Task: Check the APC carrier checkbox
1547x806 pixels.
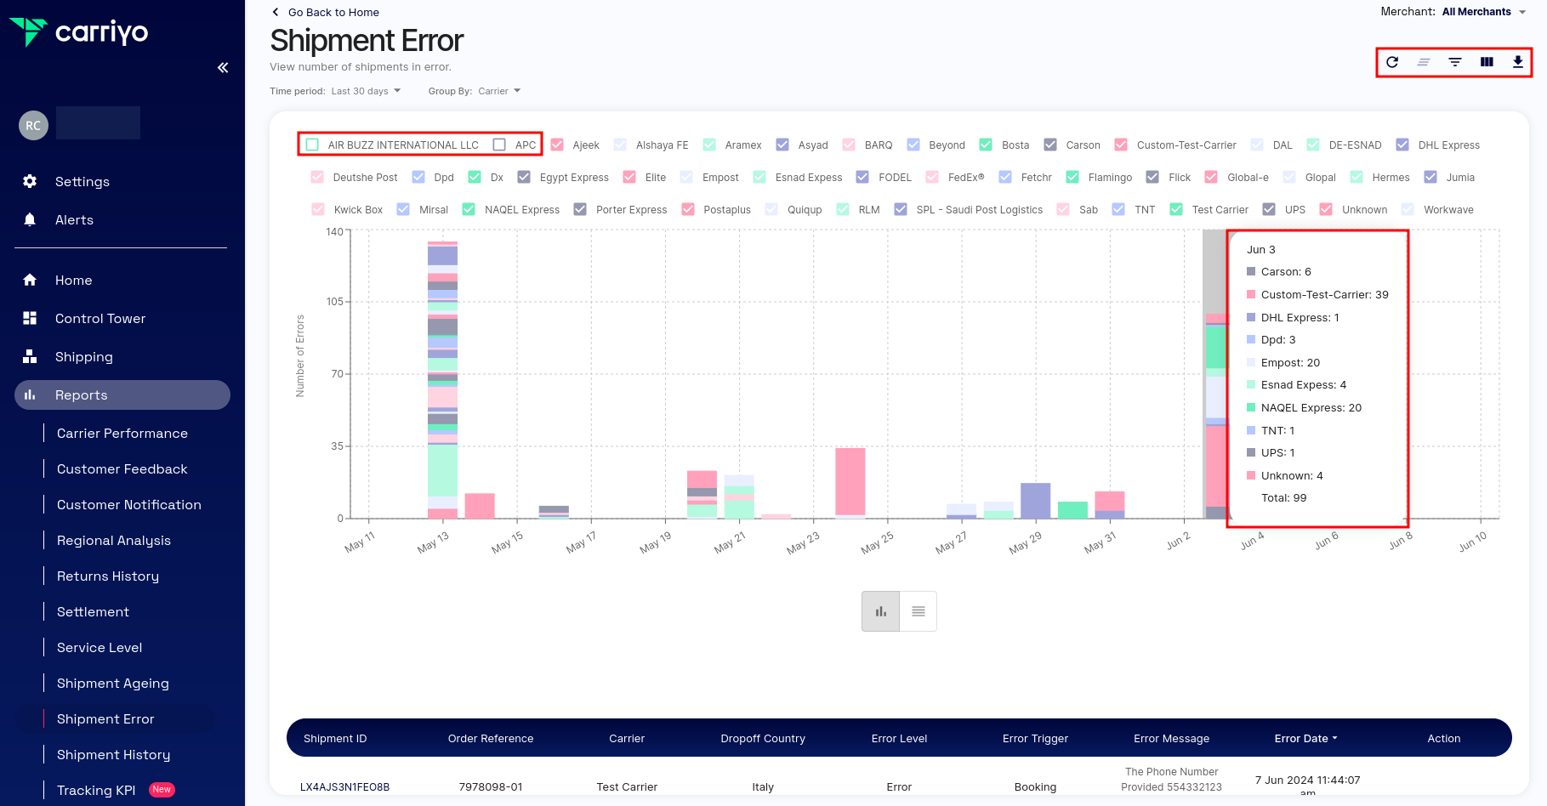Action: click(499, 145)
